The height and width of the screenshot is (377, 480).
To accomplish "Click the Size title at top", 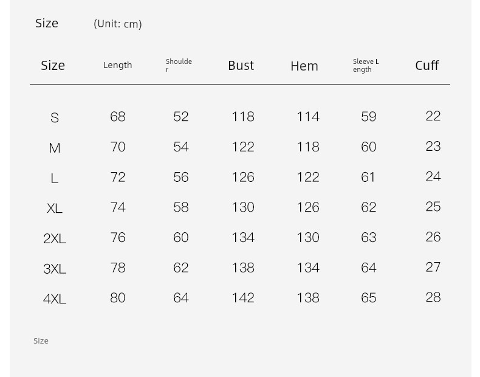I will point(47,23).
